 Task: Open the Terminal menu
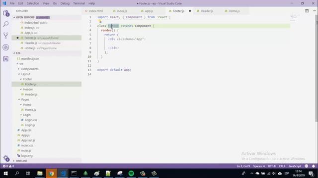point(79,3)
